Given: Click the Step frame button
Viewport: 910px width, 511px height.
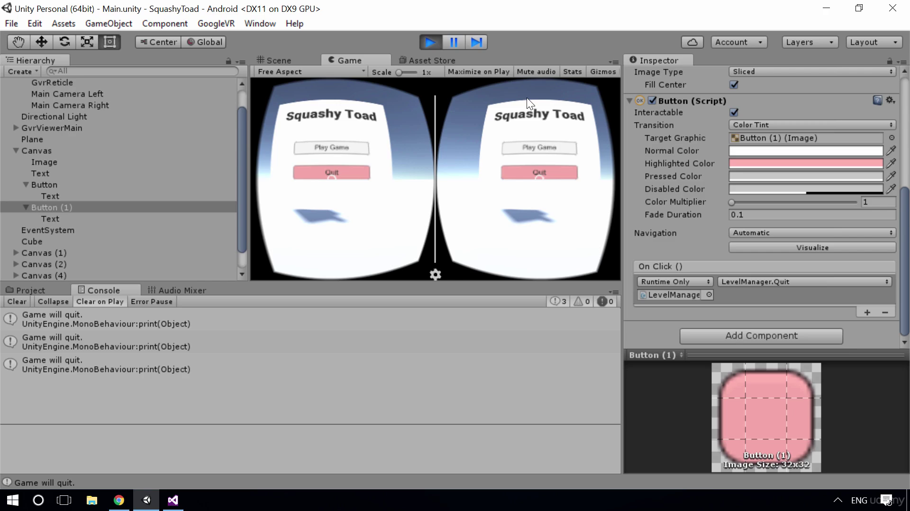Looking at the screenshot, I should pos(476,42).
